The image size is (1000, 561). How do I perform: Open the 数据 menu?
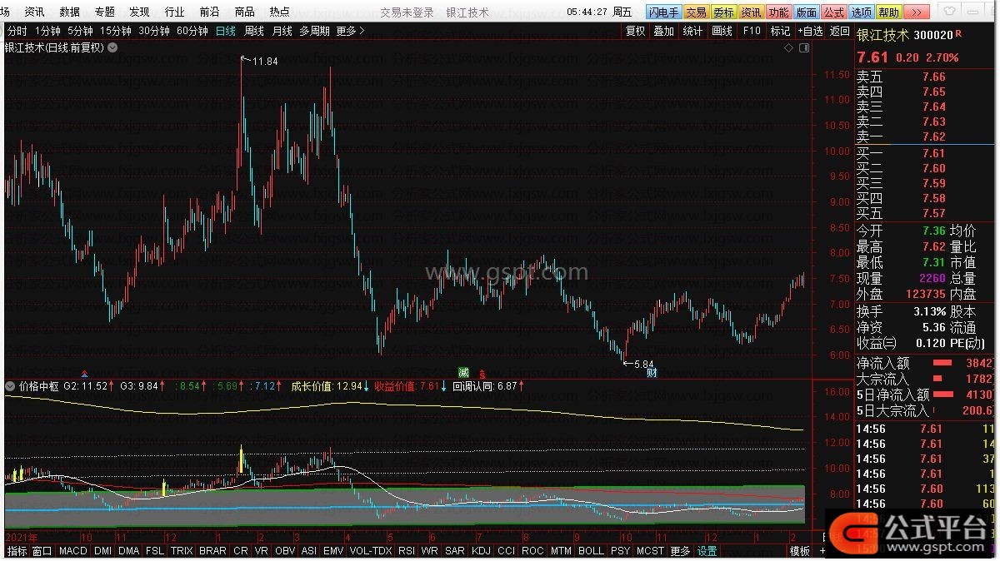70,12
